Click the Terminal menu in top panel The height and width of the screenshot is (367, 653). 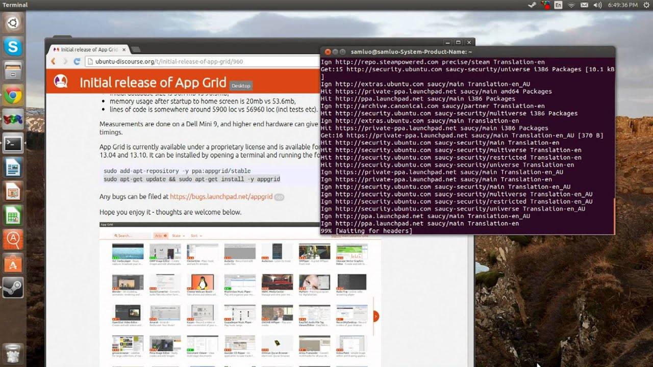pyautogui.click(x=15, y=5)
